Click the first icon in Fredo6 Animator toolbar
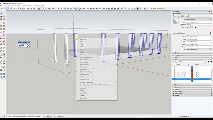213x120 pixels. pyautogui.click(x=20, y=46)
